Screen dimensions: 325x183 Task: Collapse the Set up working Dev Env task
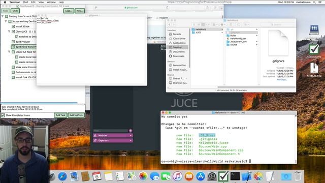(x=6, y=21)
